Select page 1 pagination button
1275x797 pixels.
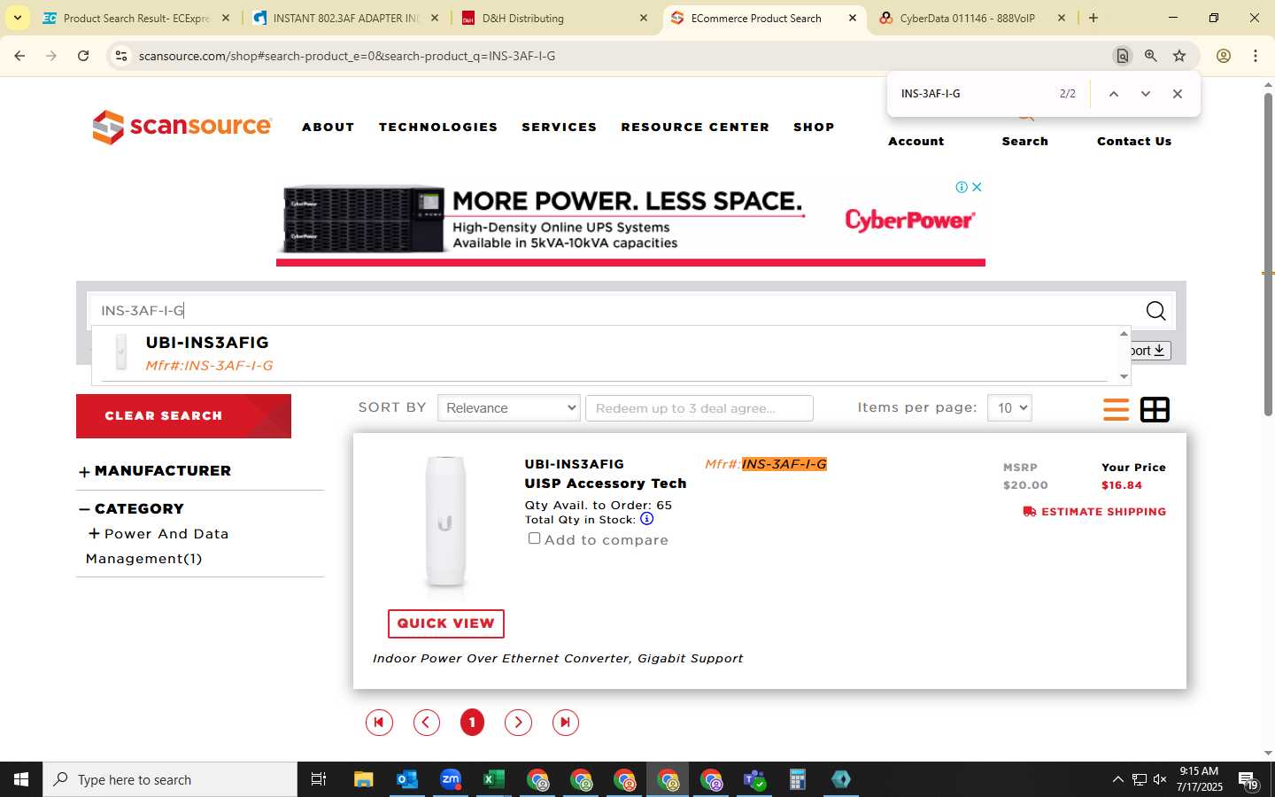[473, 723]
